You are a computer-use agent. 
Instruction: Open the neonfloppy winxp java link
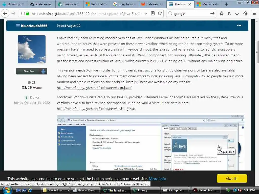(94, 88)
